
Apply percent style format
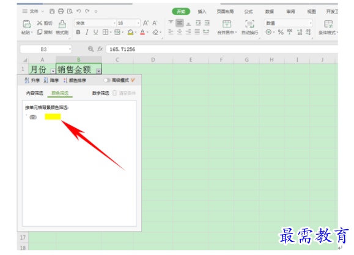[281, 32]
